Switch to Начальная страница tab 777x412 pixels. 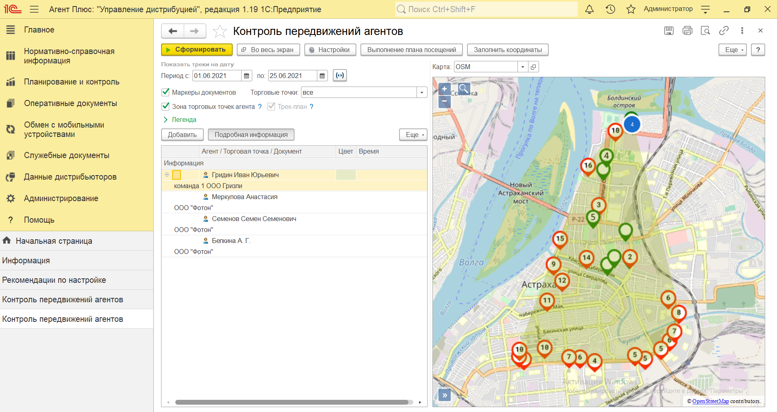tap(76, 241)
